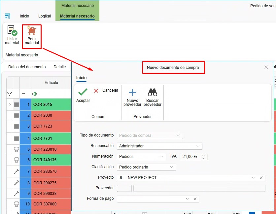Image resolution: width=276 pixels, height=214 pixels.
Task: Click the red X Cancelar button
Action: coord(106,90)
